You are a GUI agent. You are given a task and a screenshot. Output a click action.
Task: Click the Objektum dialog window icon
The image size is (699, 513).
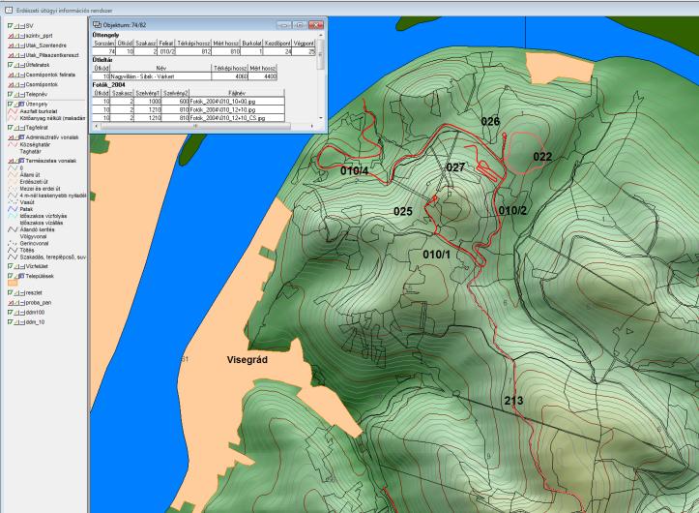(x=97, y=25)
